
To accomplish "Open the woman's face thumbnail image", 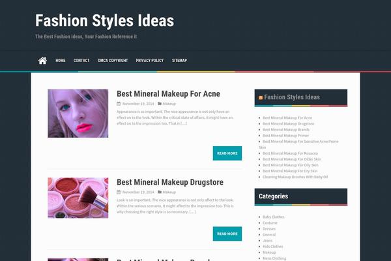I will [x=78, y=114].
